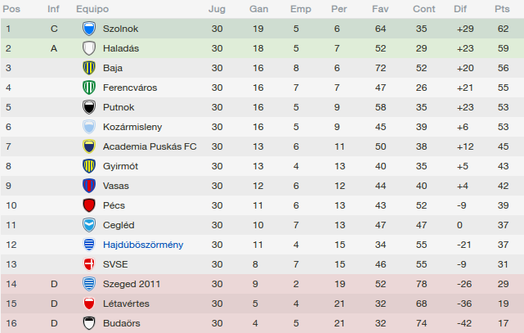The image size is (524, 333).
Task: Sort by the Dif column header
Action: (x=460, y=9)
